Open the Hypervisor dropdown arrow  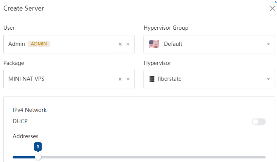click(268, 79)
